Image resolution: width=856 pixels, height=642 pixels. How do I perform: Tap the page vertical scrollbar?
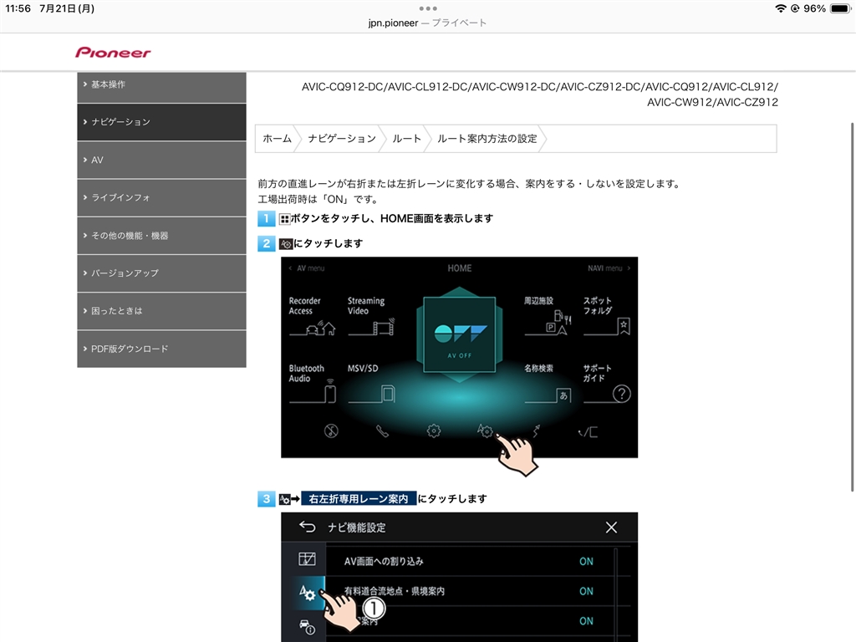pyautogui.click(x=852, y=307)
